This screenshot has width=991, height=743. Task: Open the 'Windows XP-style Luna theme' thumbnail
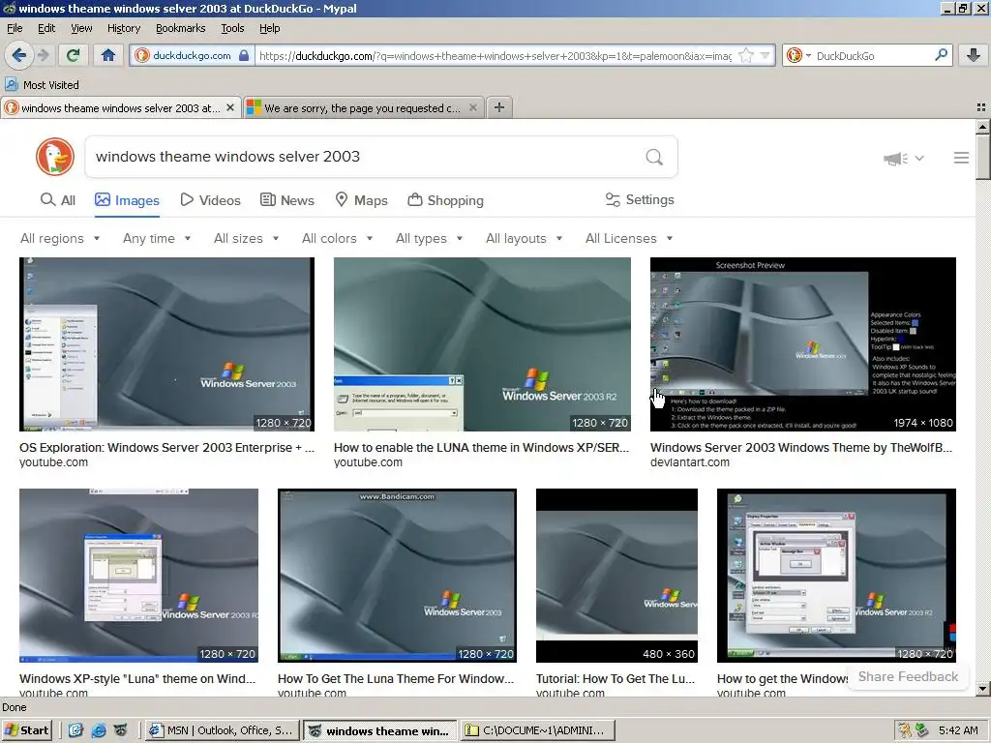139,576
